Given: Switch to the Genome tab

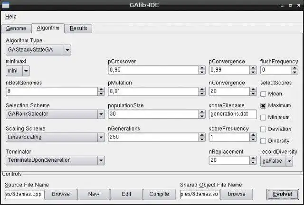Looking at the screenshot, I should tap(16, 28).
